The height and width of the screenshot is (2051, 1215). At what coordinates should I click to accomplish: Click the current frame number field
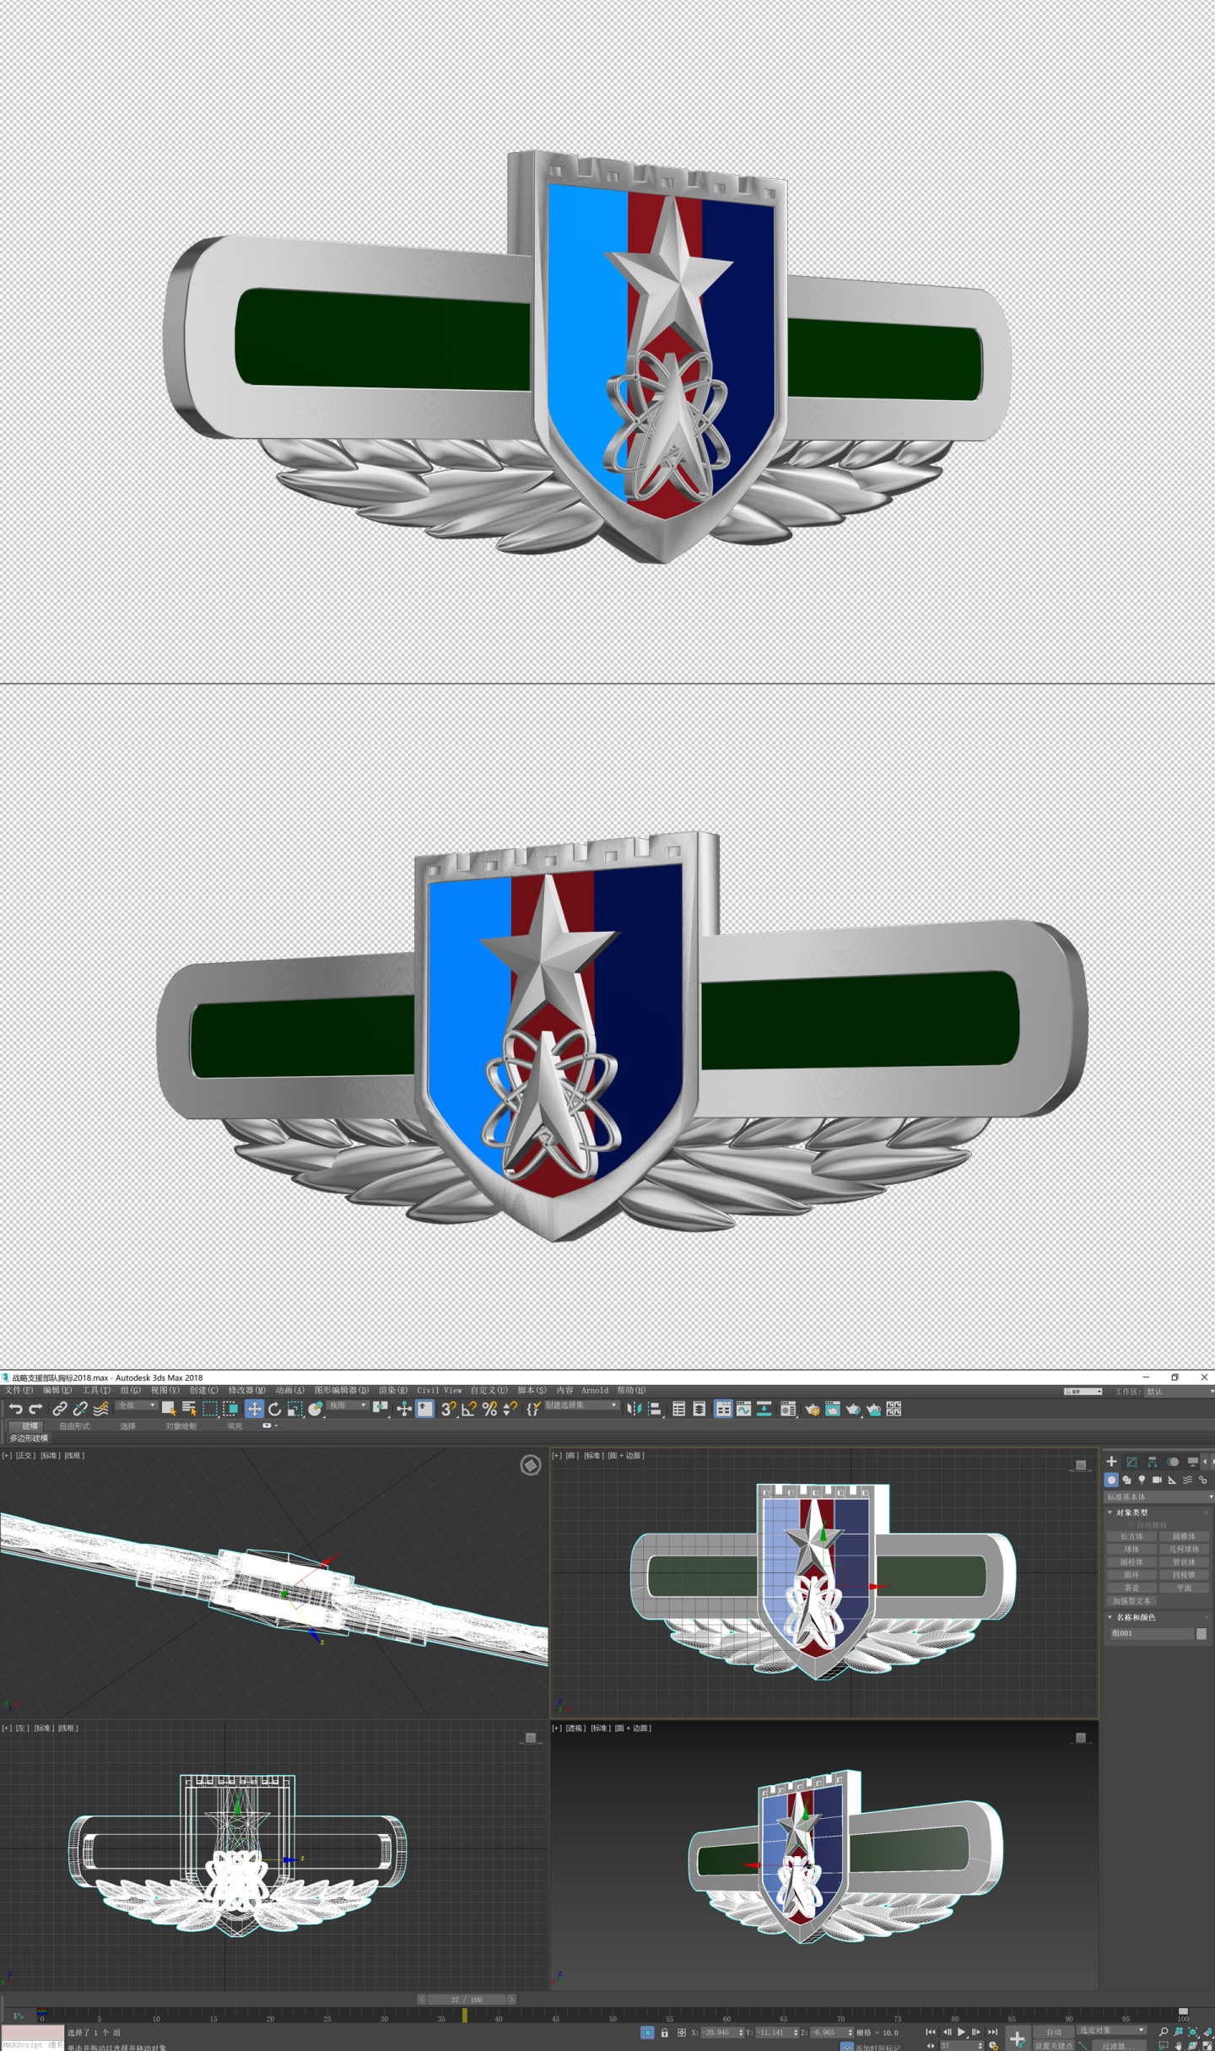click(x=960, y=2045)
